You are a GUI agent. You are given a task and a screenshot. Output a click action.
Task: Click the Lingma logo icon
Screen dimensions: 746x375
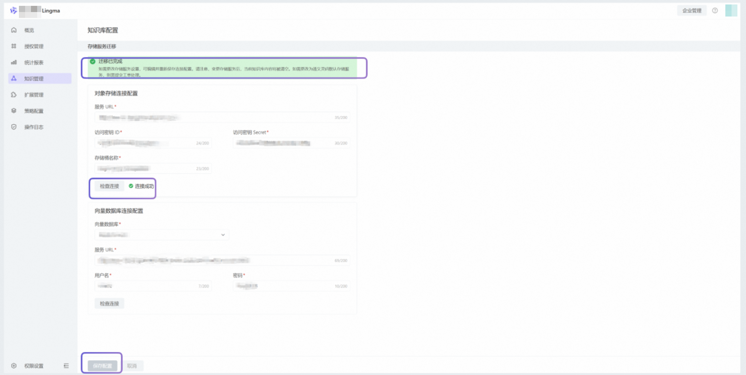point(13,11)
